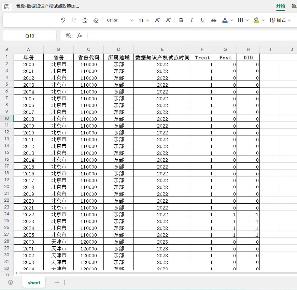Toggle italic formatting
The image size is (297, 290).
[192, 20]
